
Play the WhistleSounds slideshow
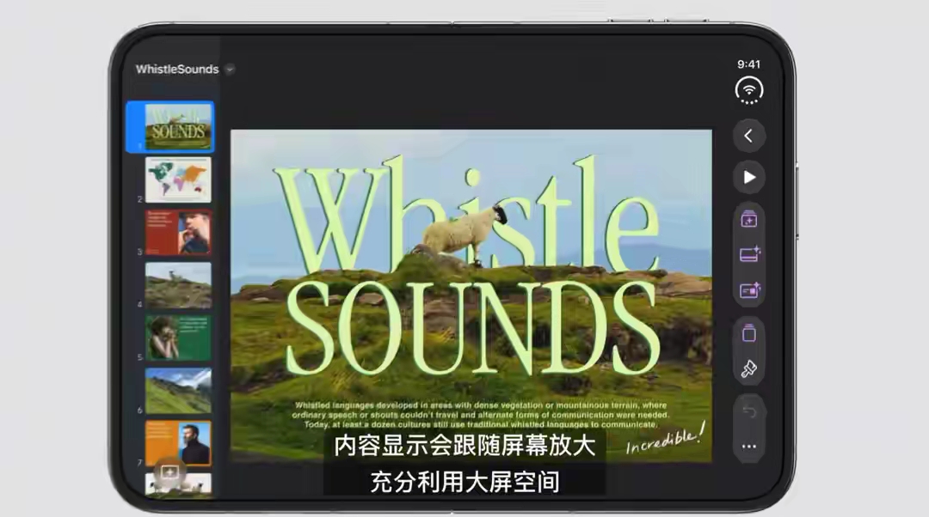749,178
